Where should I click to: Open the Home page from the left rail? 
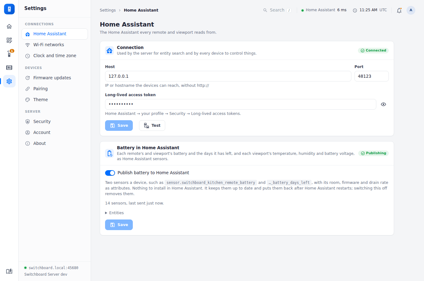pos(9,26)
